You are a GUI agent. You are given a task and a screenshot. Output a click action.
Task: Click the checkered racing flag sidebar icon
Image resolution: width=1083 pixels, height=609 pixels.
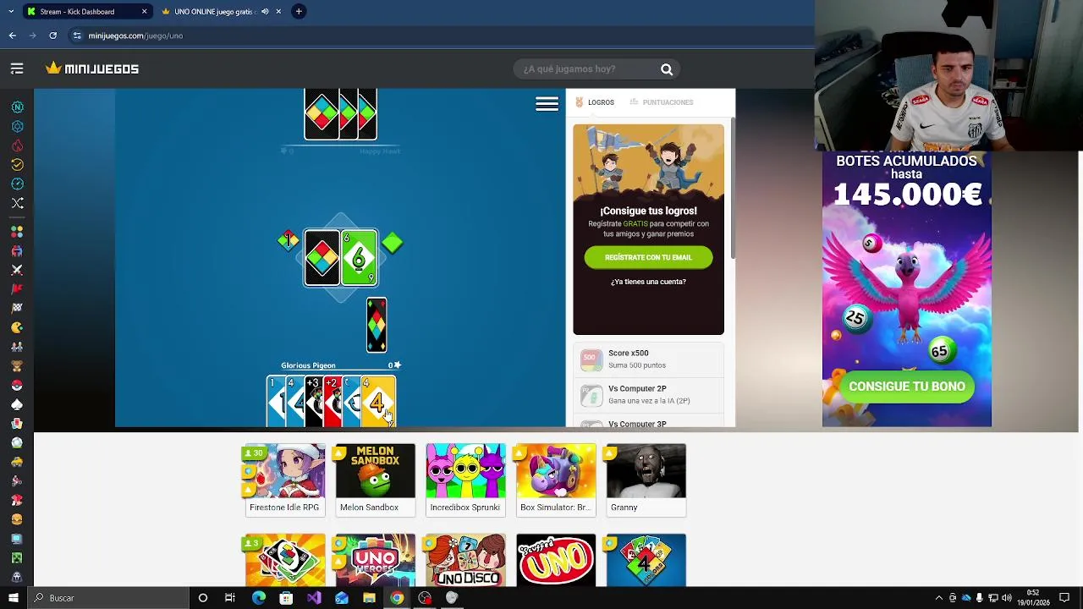coord(17,308)
